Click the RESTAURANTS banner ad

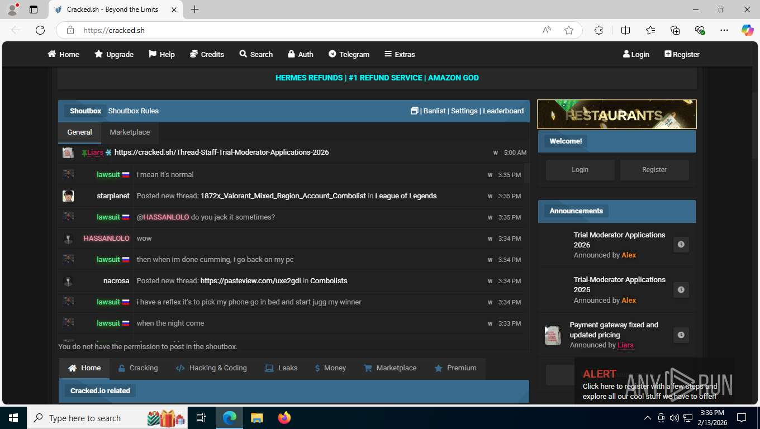(617, 115)
